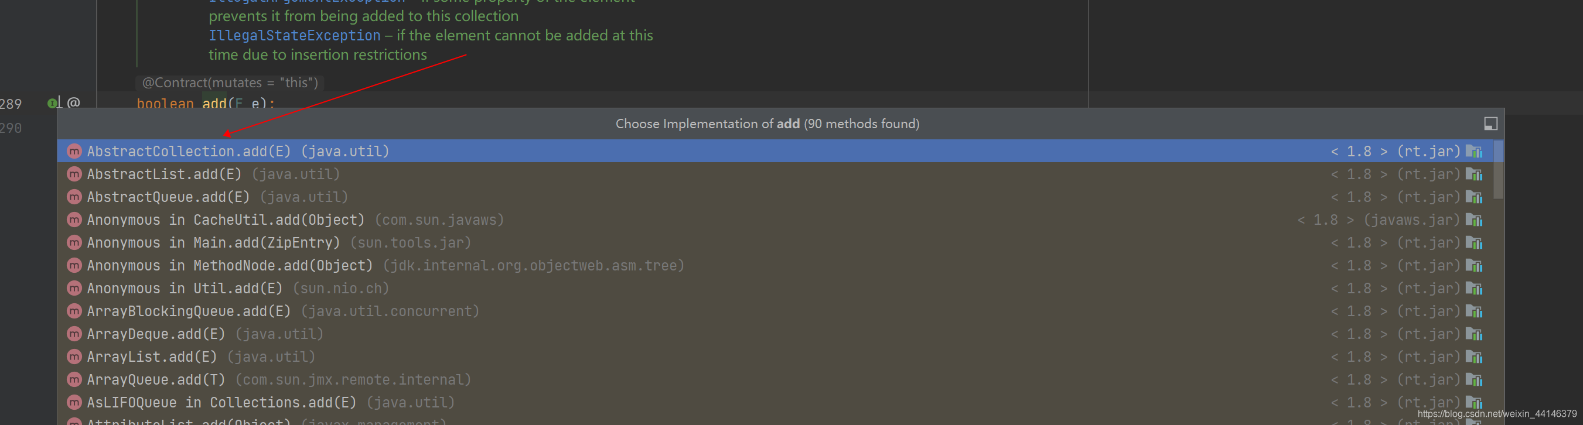Click '< 1.8 >' on the ArrayDeque.add(E) row
This screenshot has width=1583, height=425.
pos(1358,334)
